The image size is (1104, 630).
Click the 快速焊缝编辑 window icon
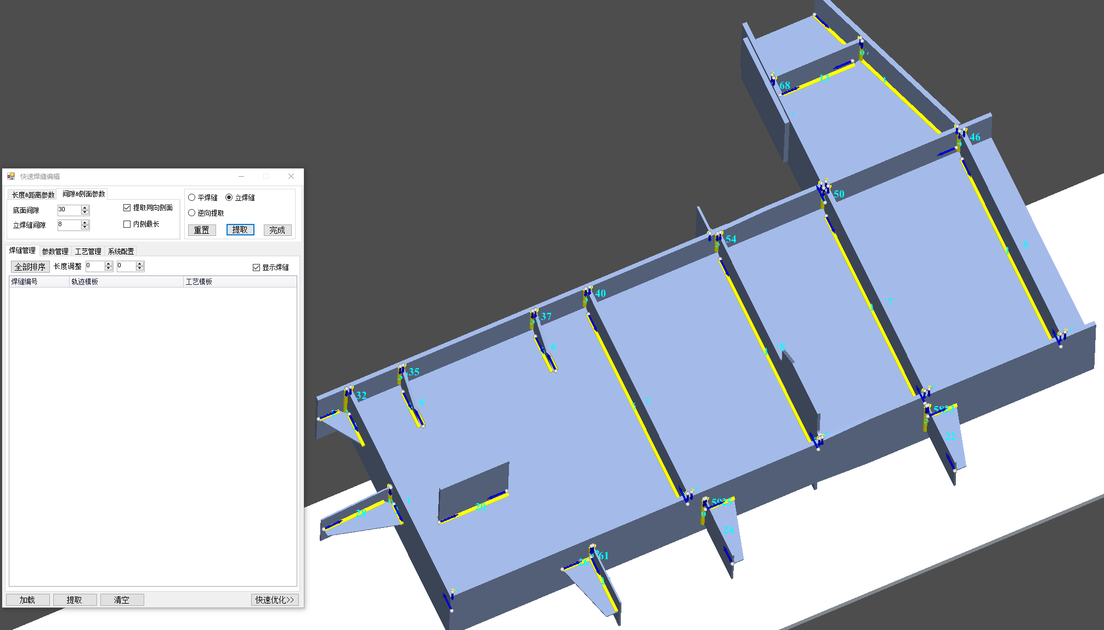click(11, 176)
